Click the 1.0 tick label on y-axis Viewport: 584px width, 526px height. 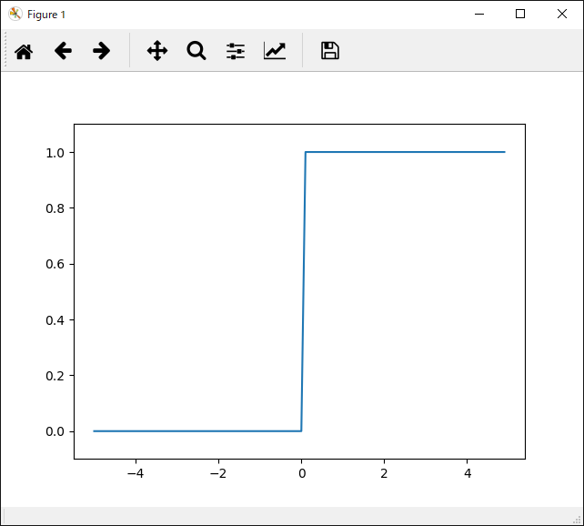55,153
